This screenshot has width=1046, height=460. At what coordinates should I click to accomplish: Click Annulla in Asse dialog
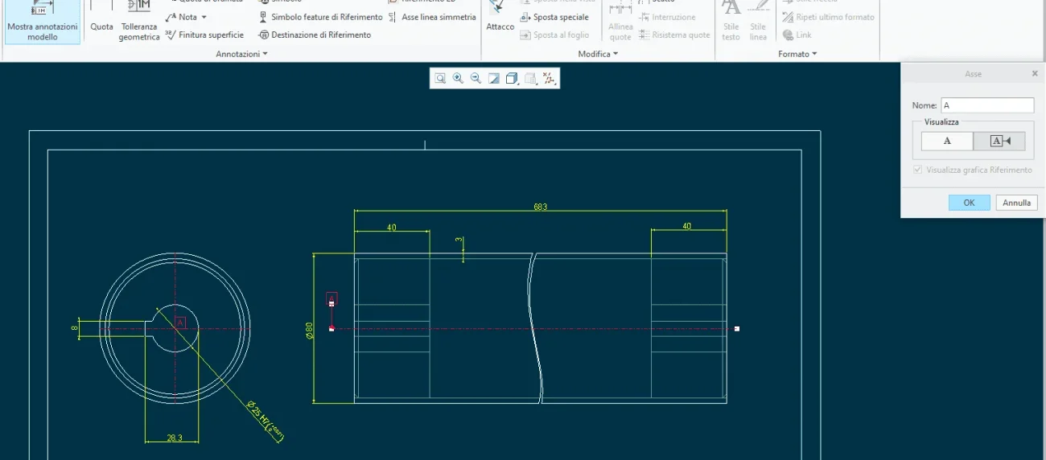(1016, 203)
